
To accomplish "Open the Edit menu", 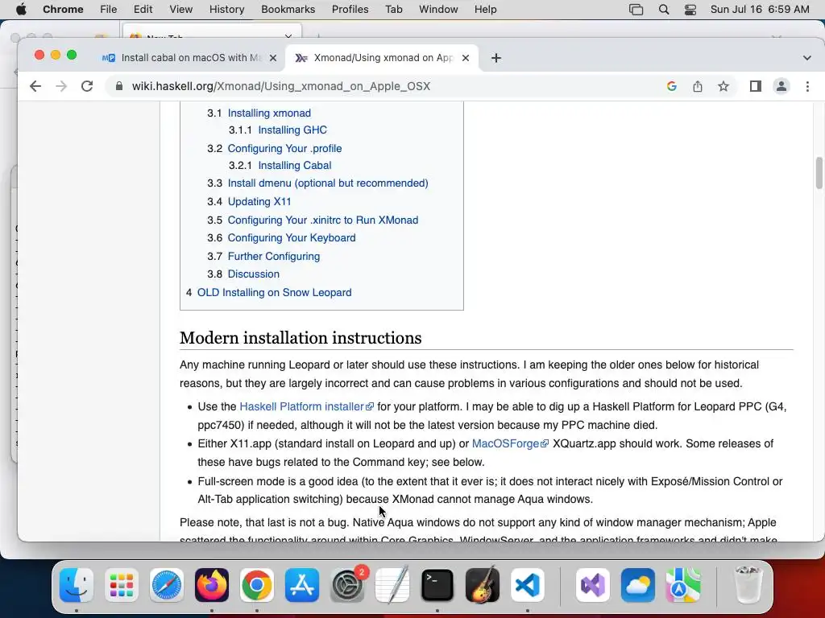I will [143, 10].
